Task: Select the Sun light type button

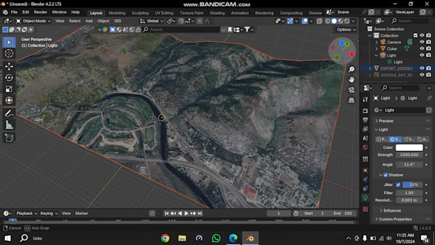Action: tap(395, 139)
